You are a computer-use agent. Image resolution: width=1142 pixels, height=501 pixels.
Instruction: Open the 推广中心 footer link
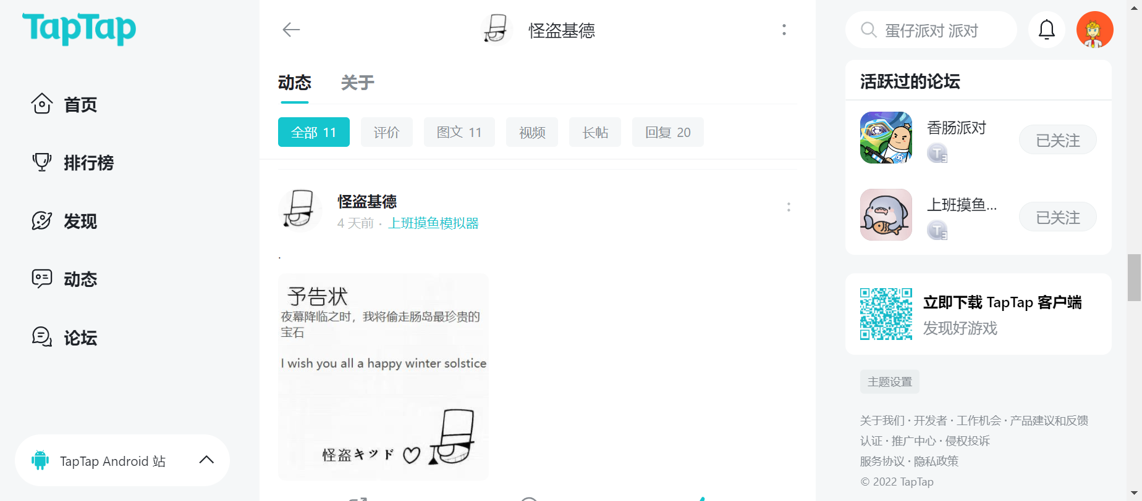click(913, 441)
